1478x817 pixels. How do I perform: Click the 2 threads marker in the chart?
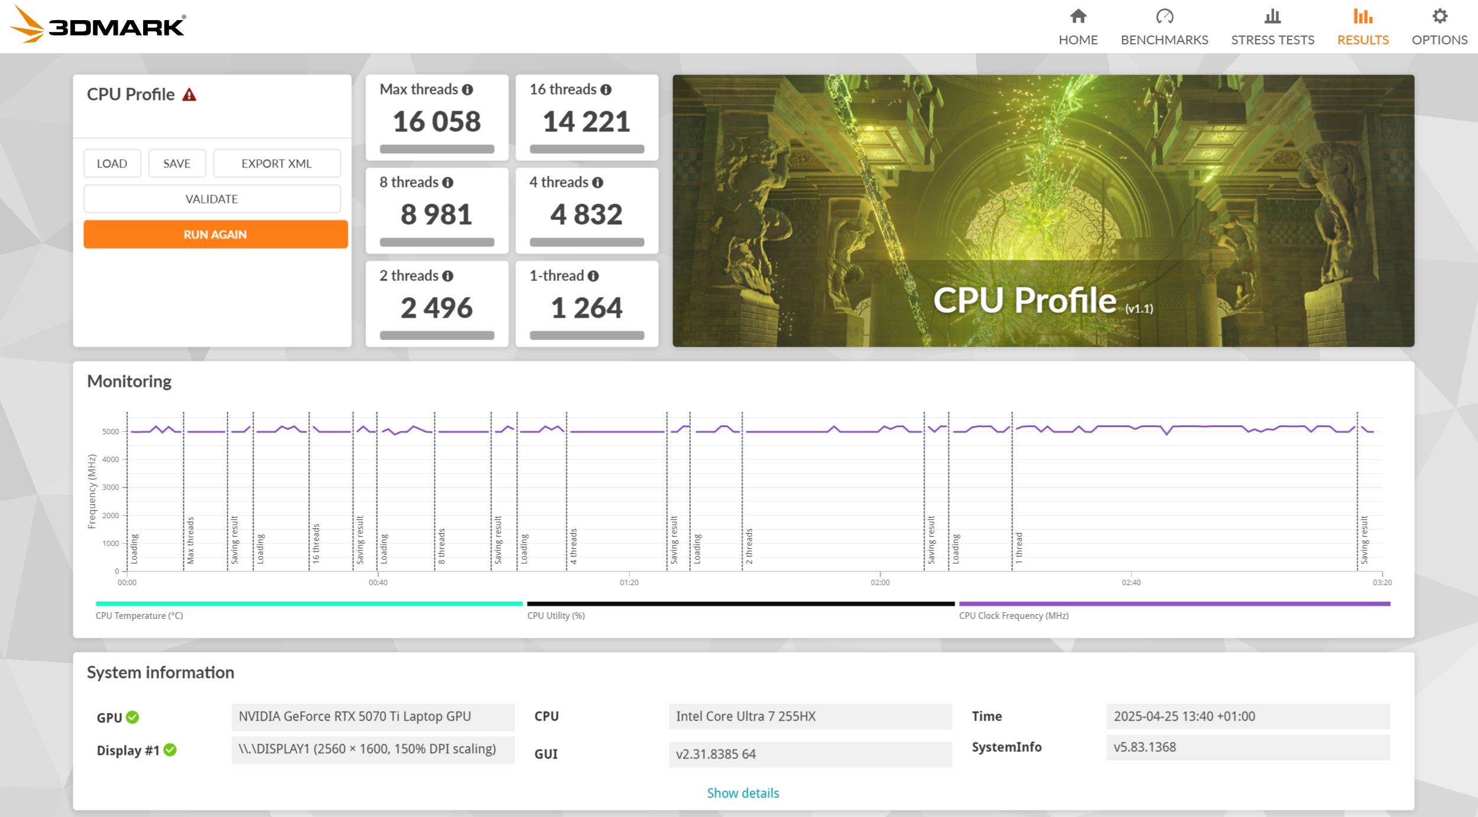coord(749,546)
